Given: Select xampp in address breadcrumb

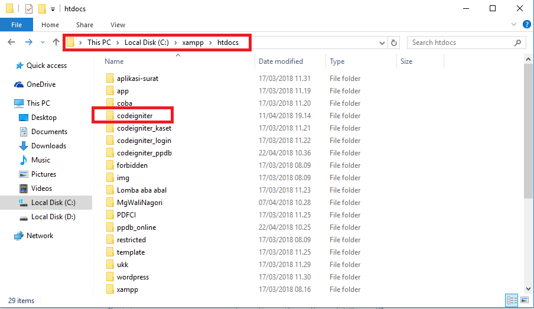Looking at the screenshot, I should (193, 43).
